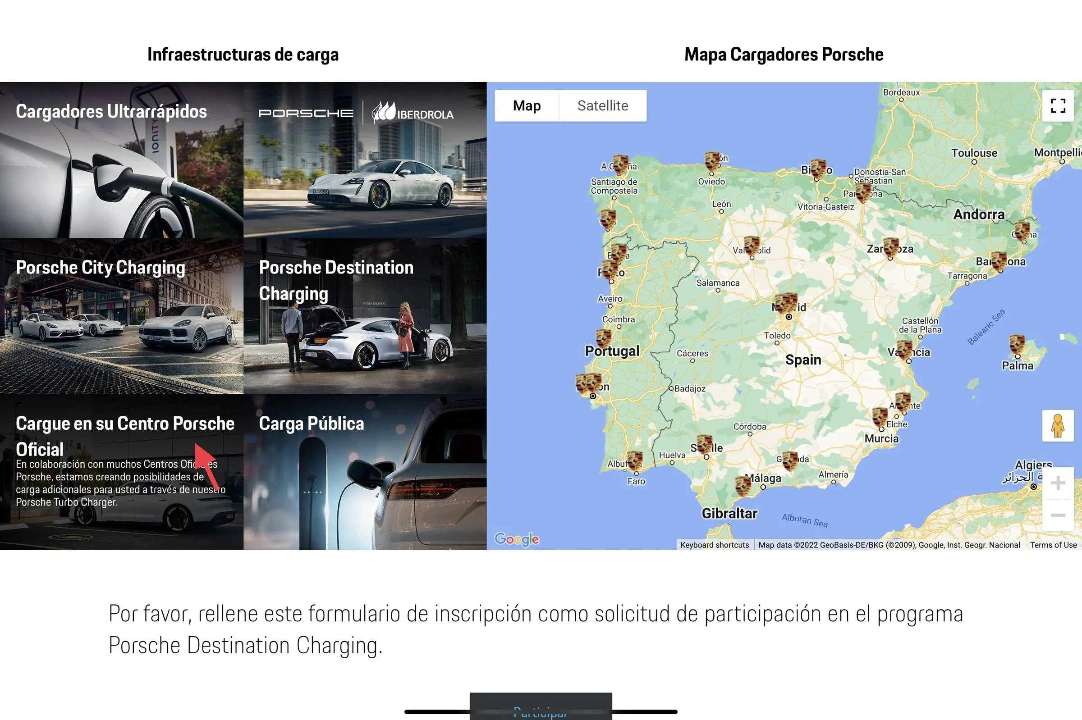
Task: Open the Carga Pública tile
Action: (x=365, y=472)
